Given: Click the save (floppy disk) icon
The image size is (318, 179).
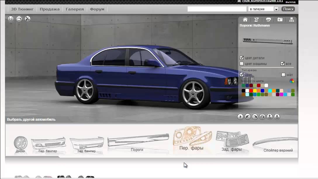Looking at the screenshot, I should (x=11, y=19).
